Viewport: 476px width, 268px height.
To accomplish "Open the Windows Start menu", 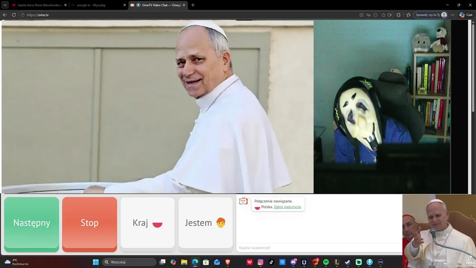I will (96, 262).
